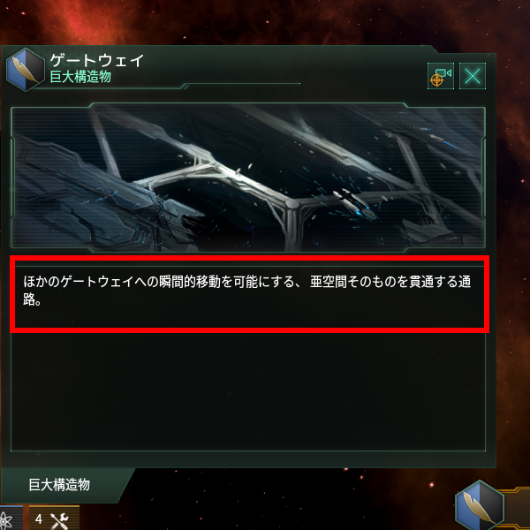
Task: Click the gateway structure artwork image
Action: (x=248, y=178)
